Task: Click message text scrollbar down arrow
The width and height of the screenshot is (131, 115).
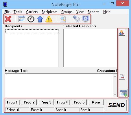Action: tap(115, 95)
